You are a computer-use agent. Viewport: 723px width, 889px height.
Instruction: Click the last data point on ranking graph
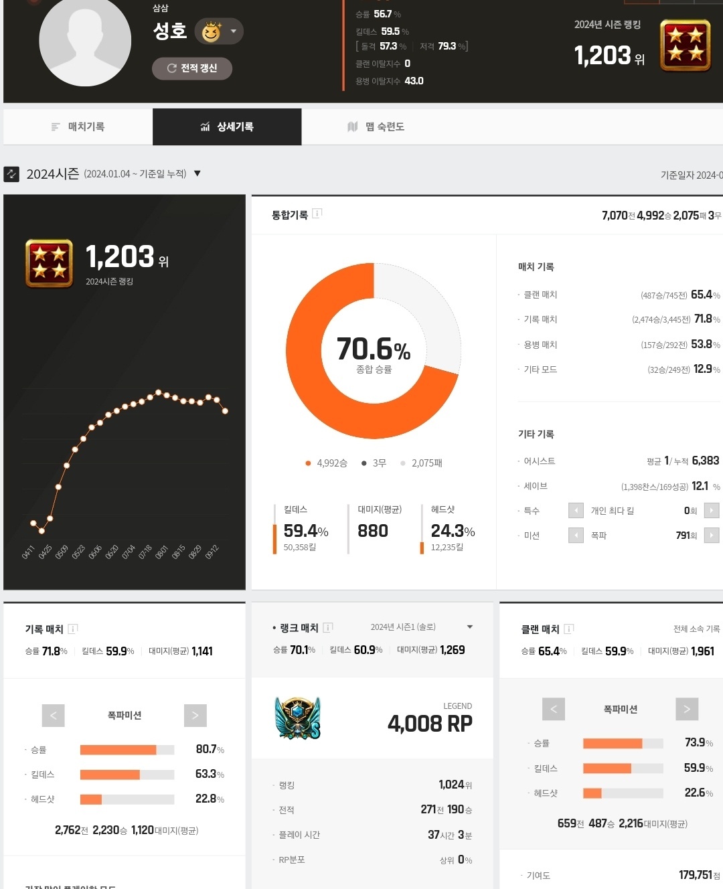pyautogui.click(x=225, y=411)
